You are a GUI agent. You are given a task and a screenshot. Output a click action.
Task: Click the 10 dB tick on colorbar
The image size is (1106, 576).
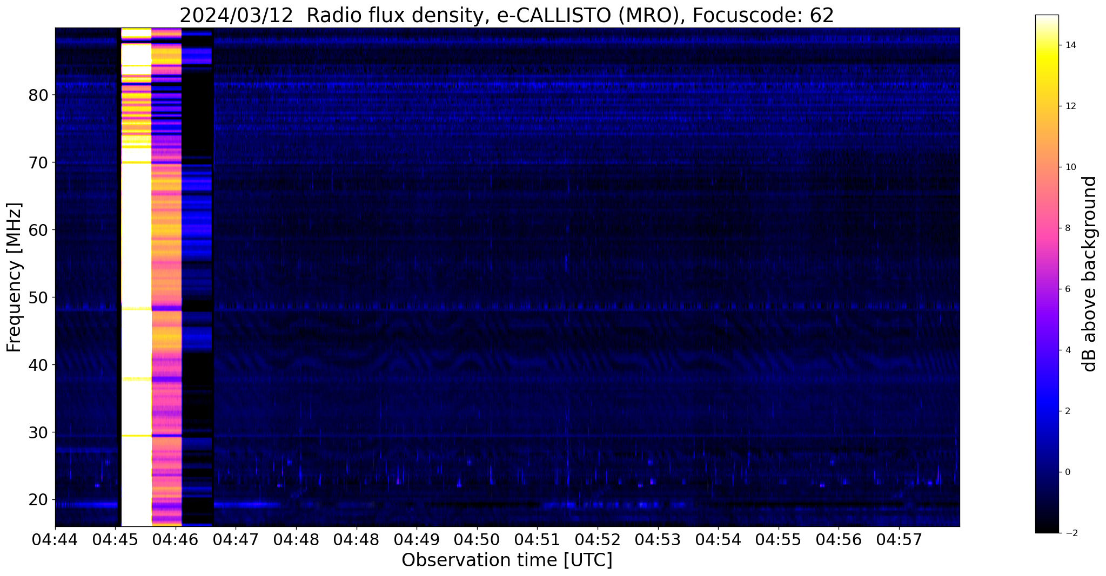tap(1069, 167)
